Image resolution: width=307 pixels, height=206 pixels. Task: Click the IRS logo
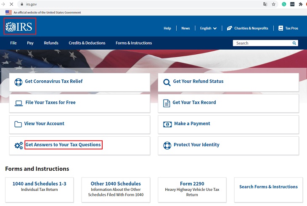[x=19, y=26]
